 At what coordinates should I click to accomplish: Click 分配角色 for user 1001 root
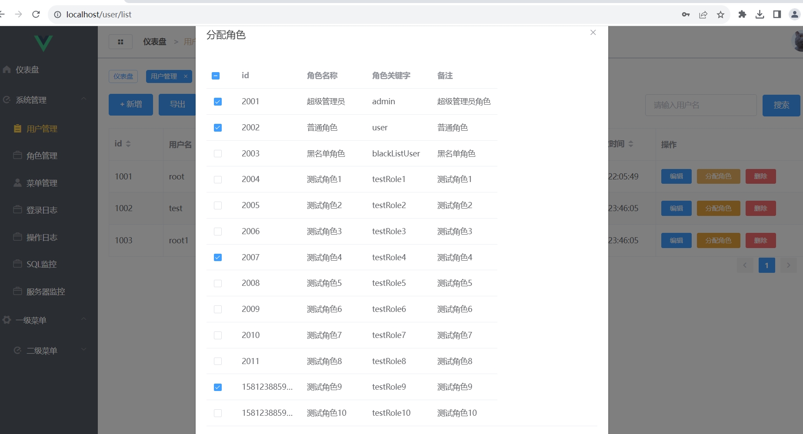(719, 176)
